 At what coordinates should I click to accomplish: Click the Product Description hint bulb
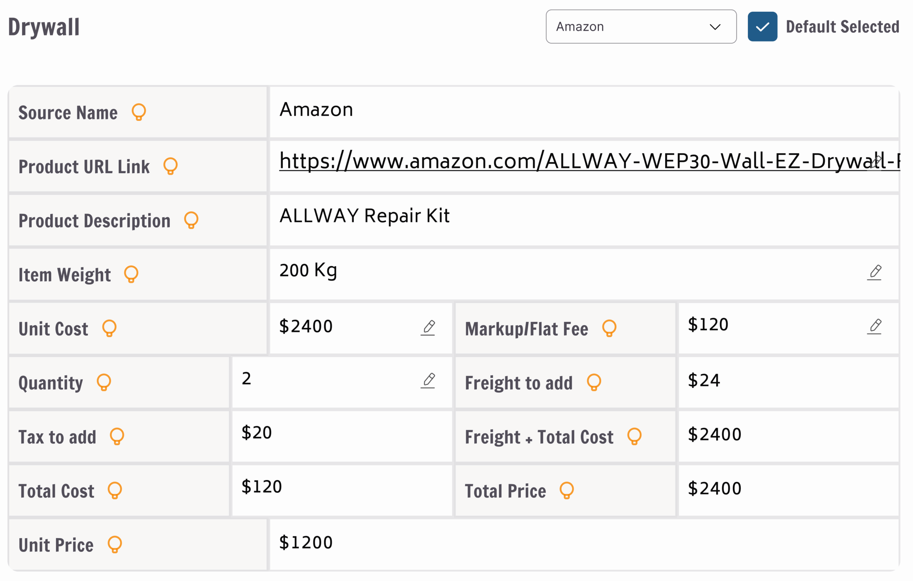(x=192, y=220)
